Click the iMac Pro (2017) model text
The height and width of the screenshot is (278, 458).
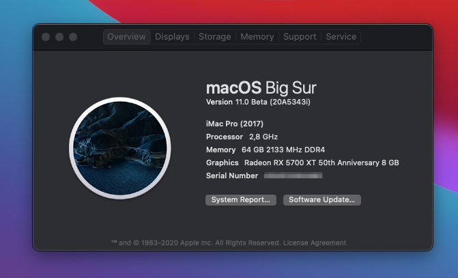pos(235,124)
